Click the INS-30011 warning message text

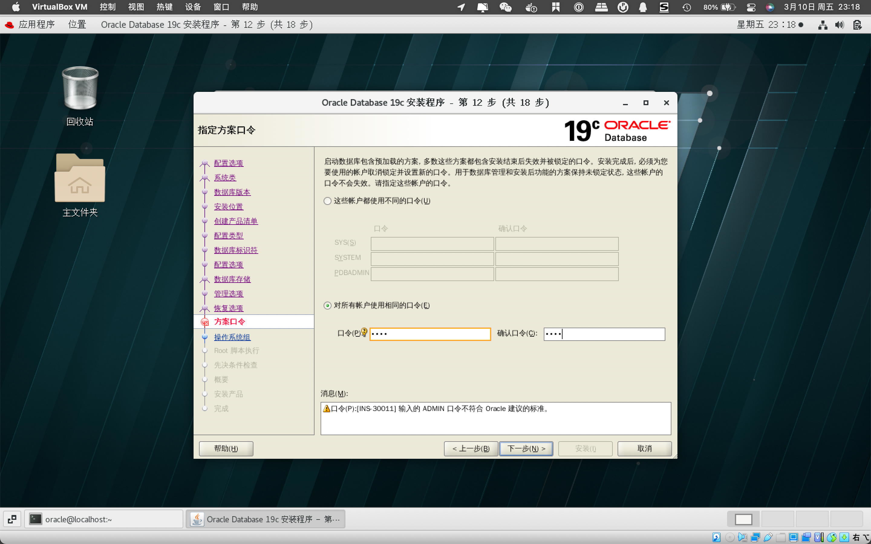tap(440, 409)
